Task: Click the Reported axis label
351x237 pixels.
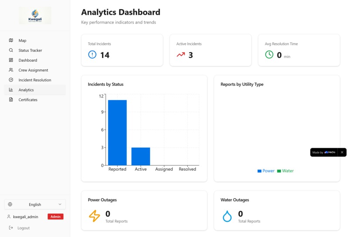Action: click(x=117, y=169)
